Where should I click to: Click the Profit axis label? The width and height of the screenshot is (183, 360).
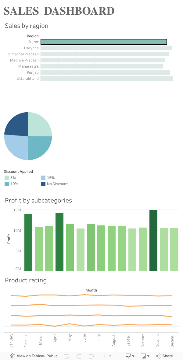(x=9, y=240)
